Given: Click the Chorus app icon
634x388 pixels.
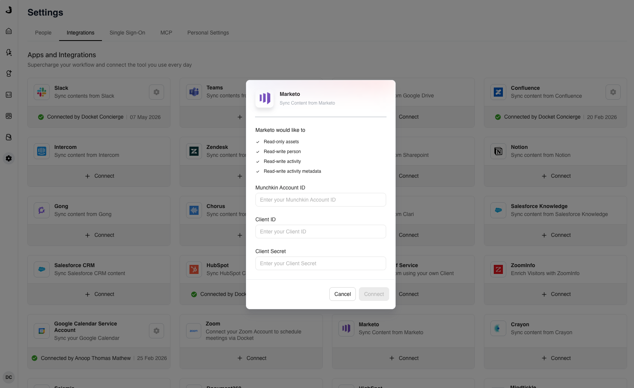Looking at the screenshot, I should click(194, 210).
